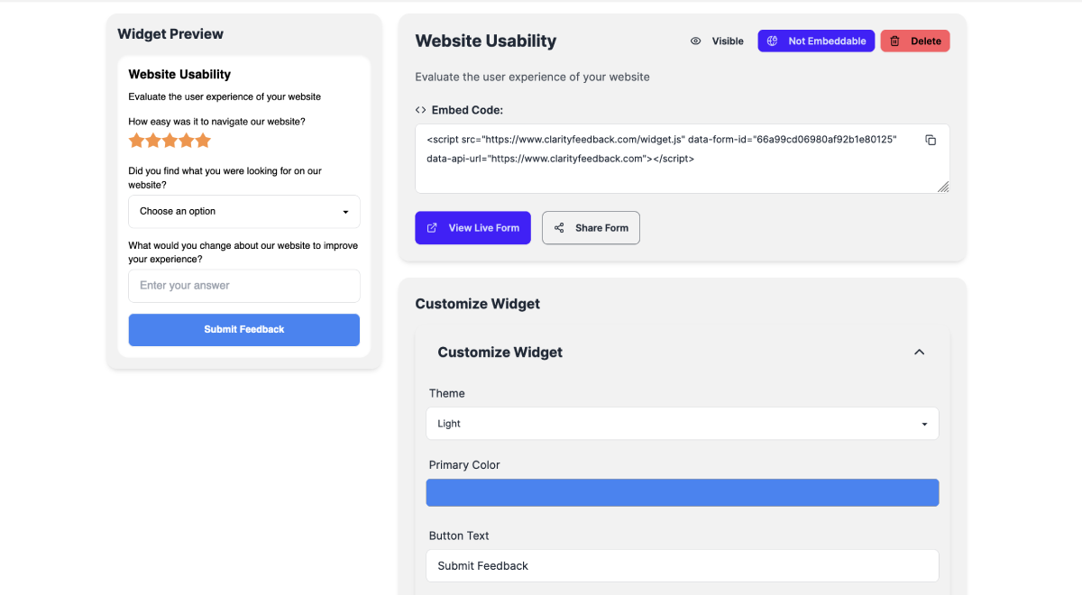This screenshot has height=595, width=1082.
Task: Click the Enter your answer field
Action: (x=244, y=286)
